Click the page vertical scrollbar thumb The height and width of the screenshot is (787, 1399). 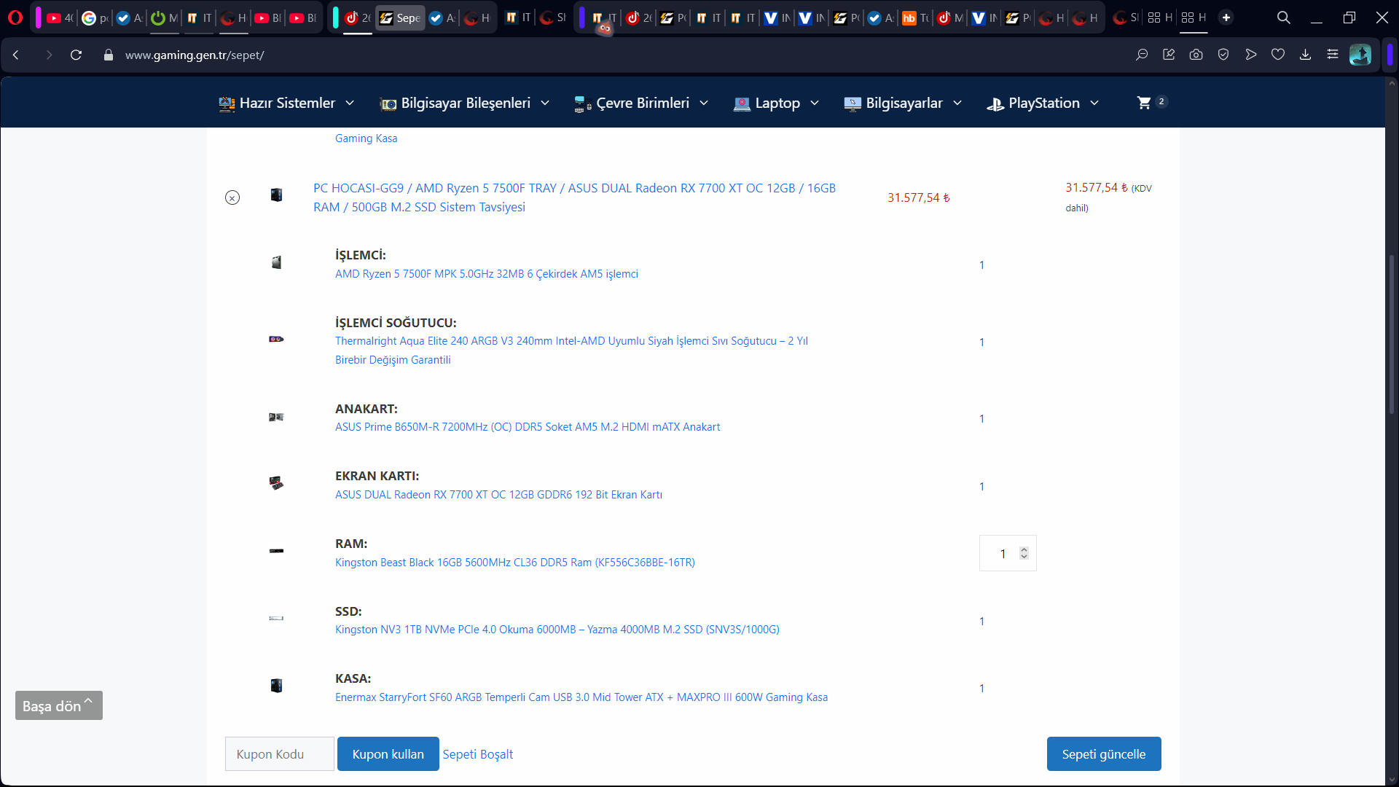(x=1392, y=335)
